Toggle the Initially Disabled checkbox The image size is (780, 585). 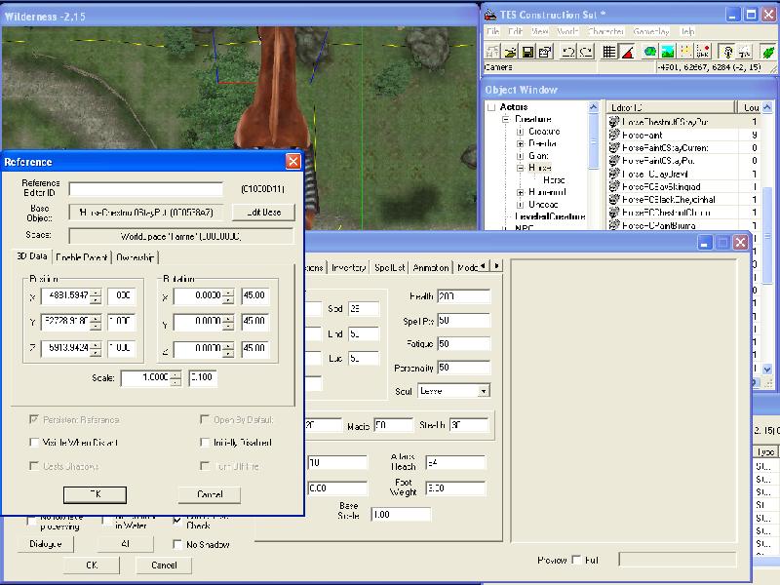pos(205,442)
